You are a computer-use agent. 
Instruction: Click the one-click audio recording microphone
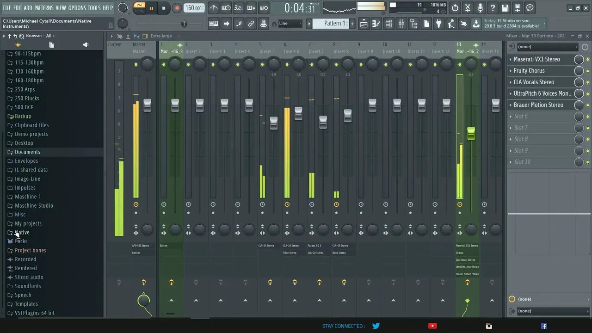[x=480, y=8]
